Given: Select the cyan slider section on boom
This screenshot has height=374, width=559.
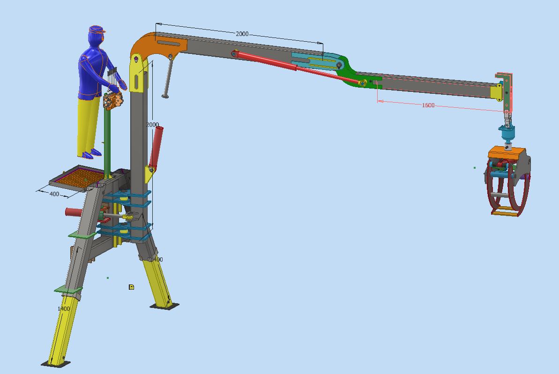Looking at the screenshot, I should [315, 60].
